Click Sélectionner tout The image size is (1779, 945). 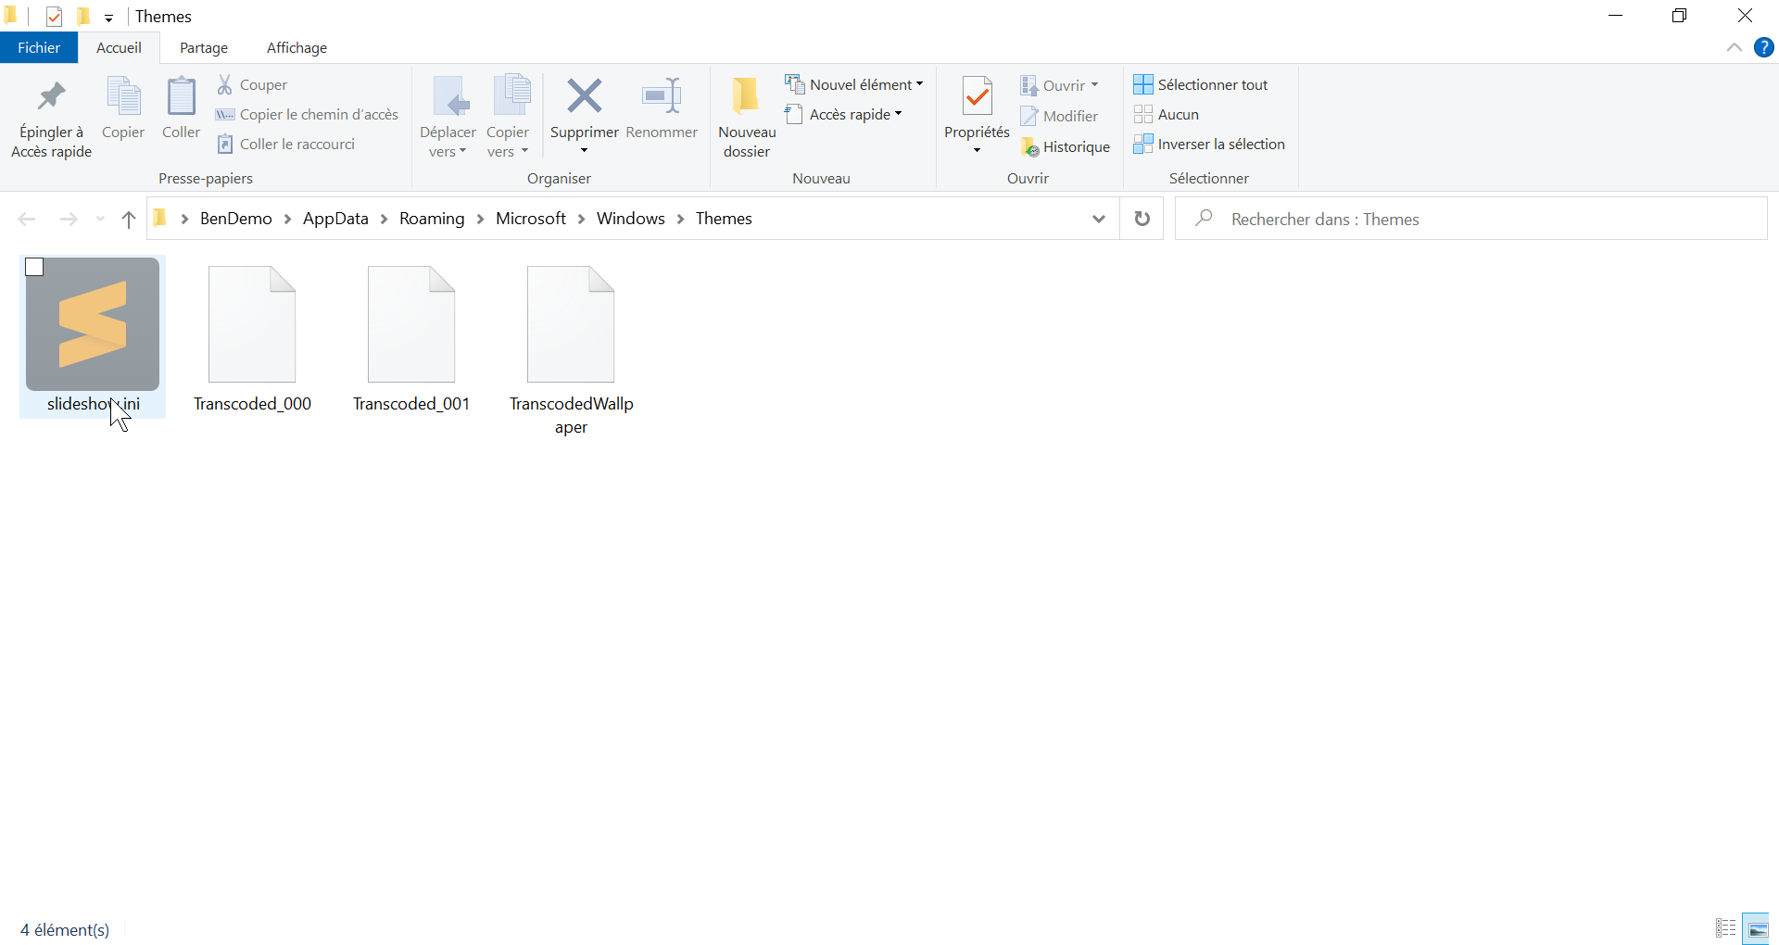click(x=1201, y=85)
